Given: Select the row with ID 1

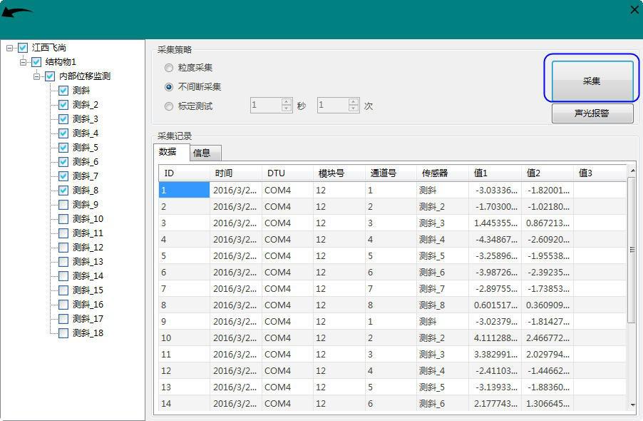Looking at the screenshot, I should 393,191.
